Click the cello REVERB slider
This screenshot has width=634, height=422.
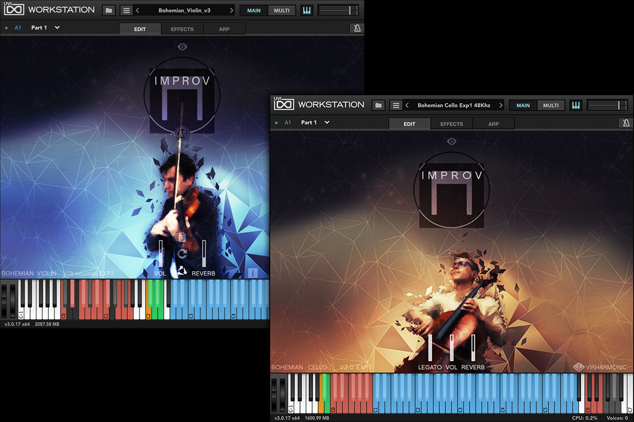tap(473, 348)
